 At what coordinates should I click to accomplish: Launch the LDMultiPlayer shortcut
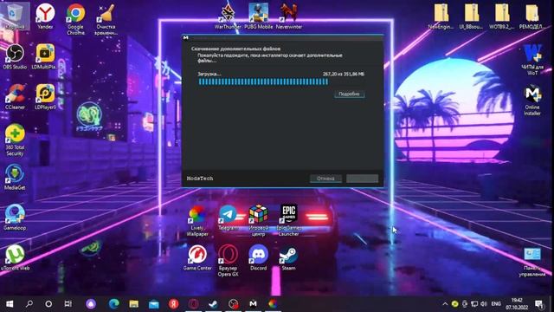44,55
